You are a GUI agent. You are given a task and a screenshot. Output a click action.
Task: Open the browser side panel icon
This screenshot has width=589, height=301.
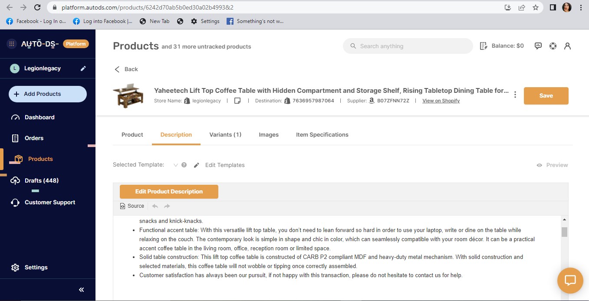click(x=553, y=7)
